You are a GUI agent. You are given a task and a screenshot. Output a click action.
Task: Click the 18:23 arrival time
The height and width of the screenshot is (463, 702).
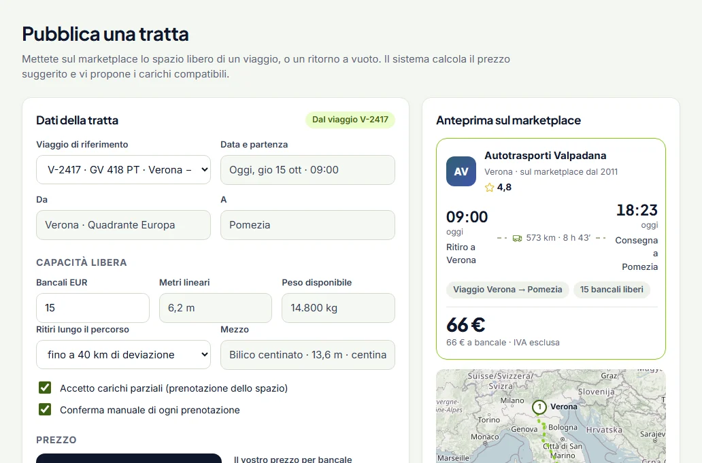[637, 210]
